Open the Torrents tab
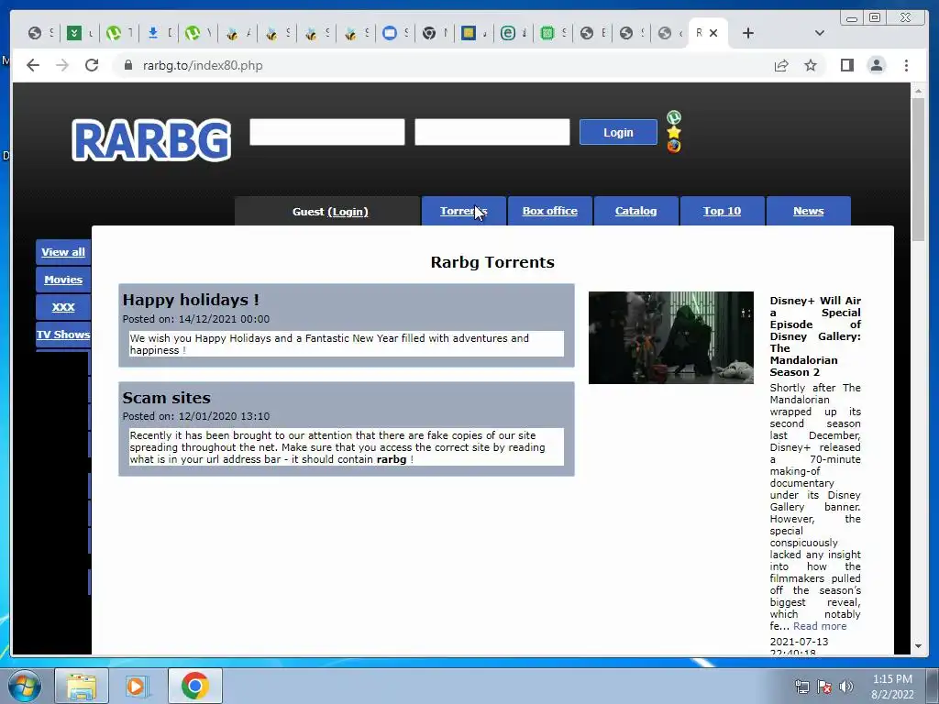The height and width of the screenshot is (704, 939). click(463, 211)
